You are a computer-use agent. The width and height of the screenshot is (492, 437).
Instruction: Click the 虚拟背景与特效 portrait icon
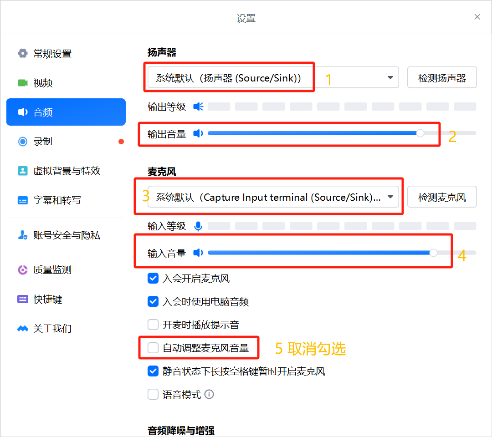click(x=23, y=171)
